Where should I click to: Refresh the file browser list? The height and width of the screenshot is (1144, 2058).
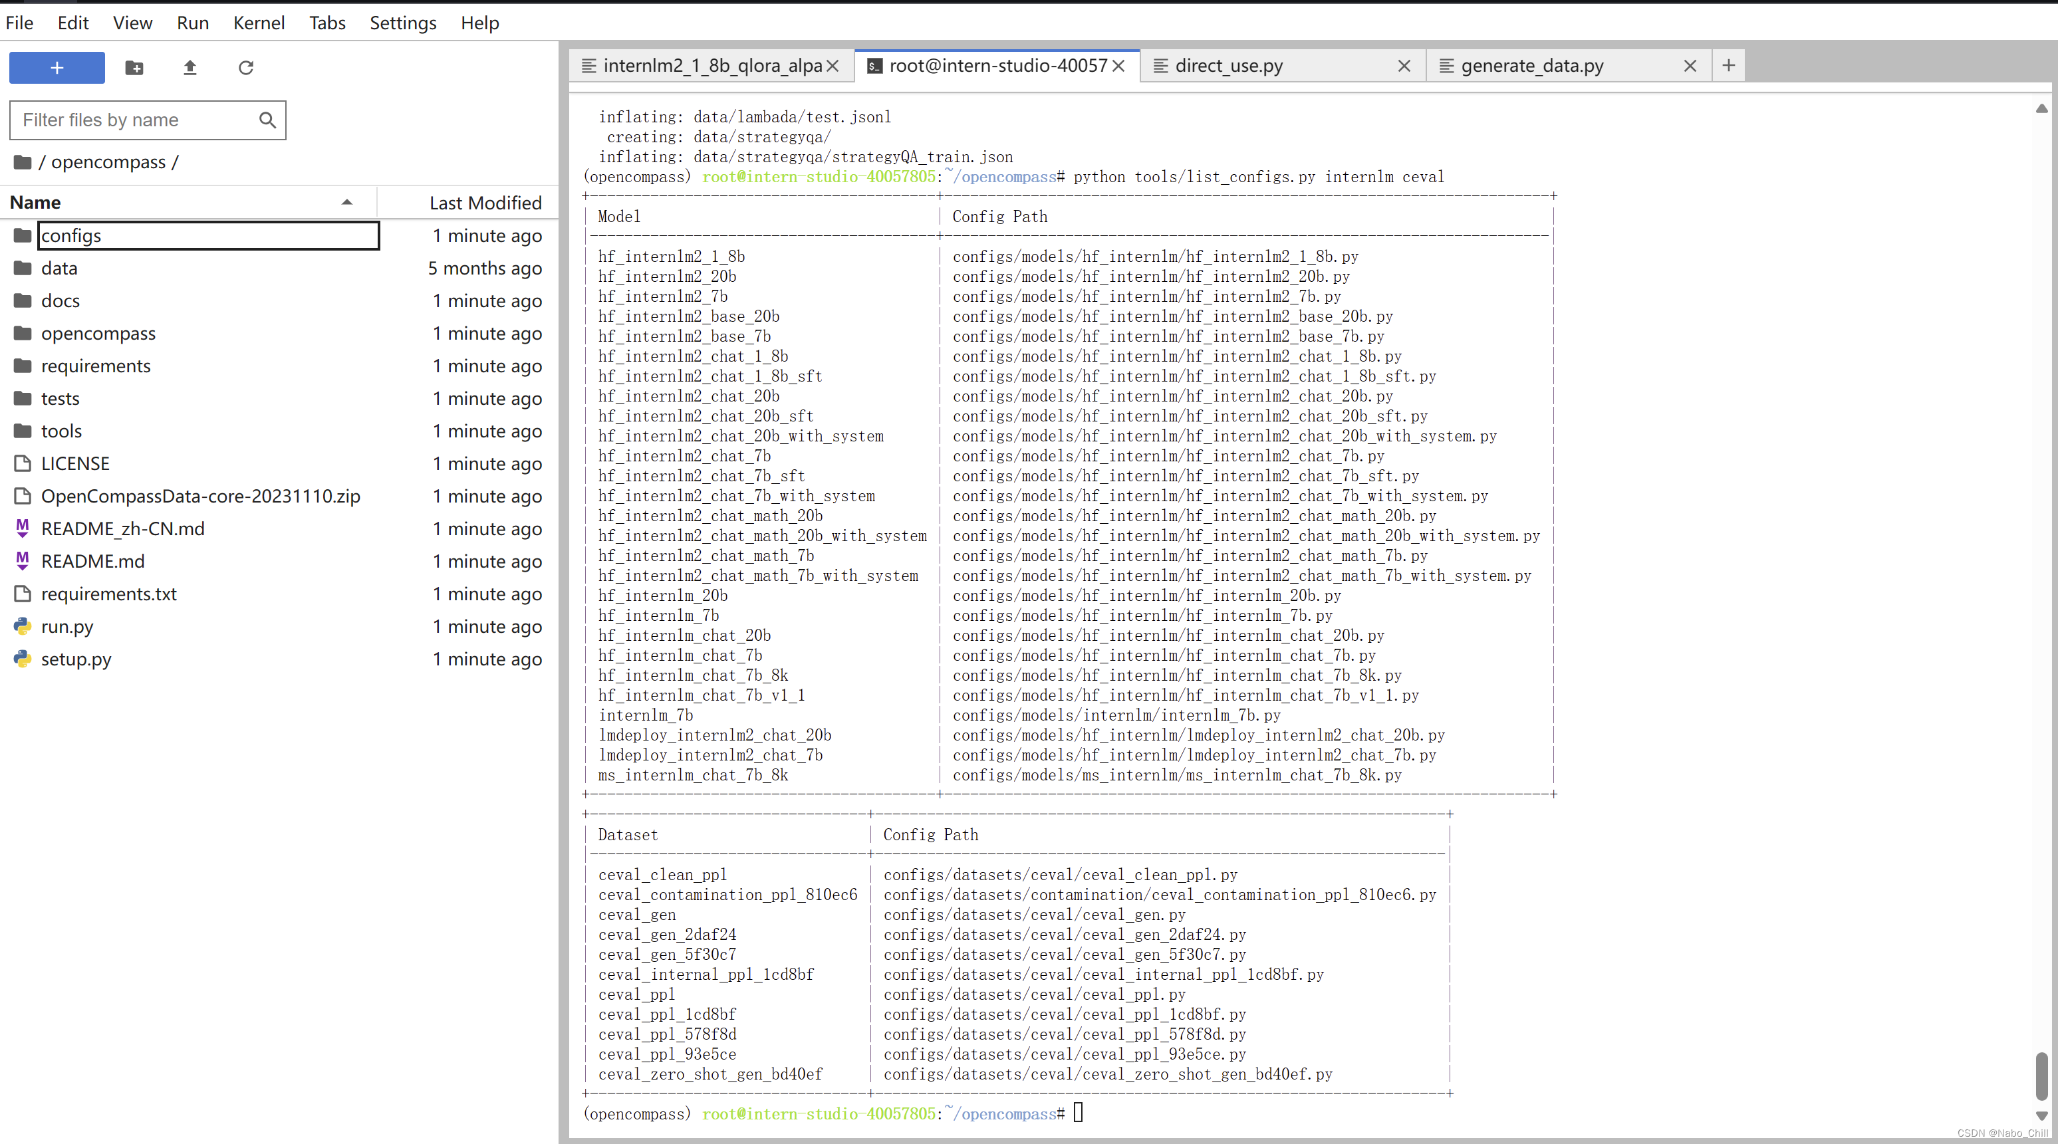tap(245, 68)
